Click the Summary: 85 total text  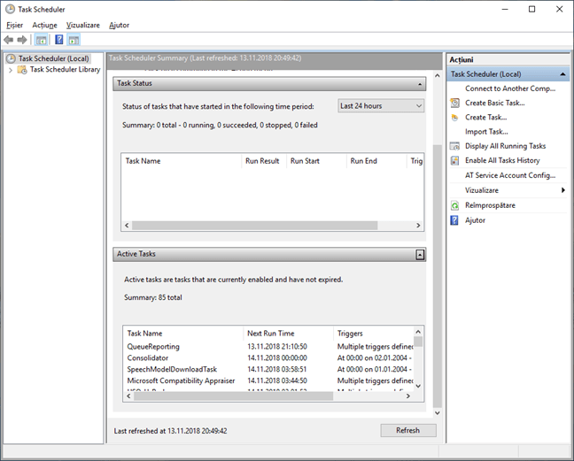pyautogui.click(x=153, y=297)
